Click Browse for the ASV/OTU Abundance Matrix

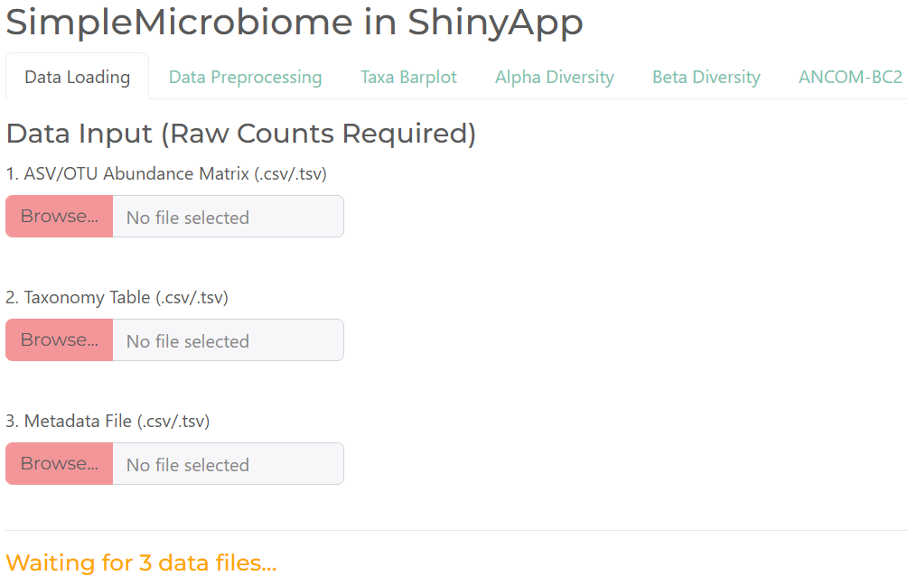pyautogui.click(x=58, y=216)
